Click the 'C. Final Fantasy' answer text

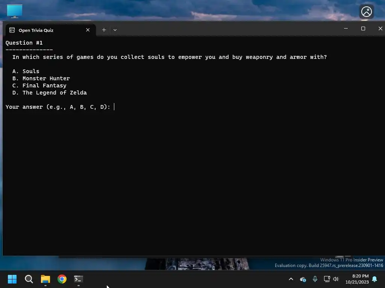(39, 85)
